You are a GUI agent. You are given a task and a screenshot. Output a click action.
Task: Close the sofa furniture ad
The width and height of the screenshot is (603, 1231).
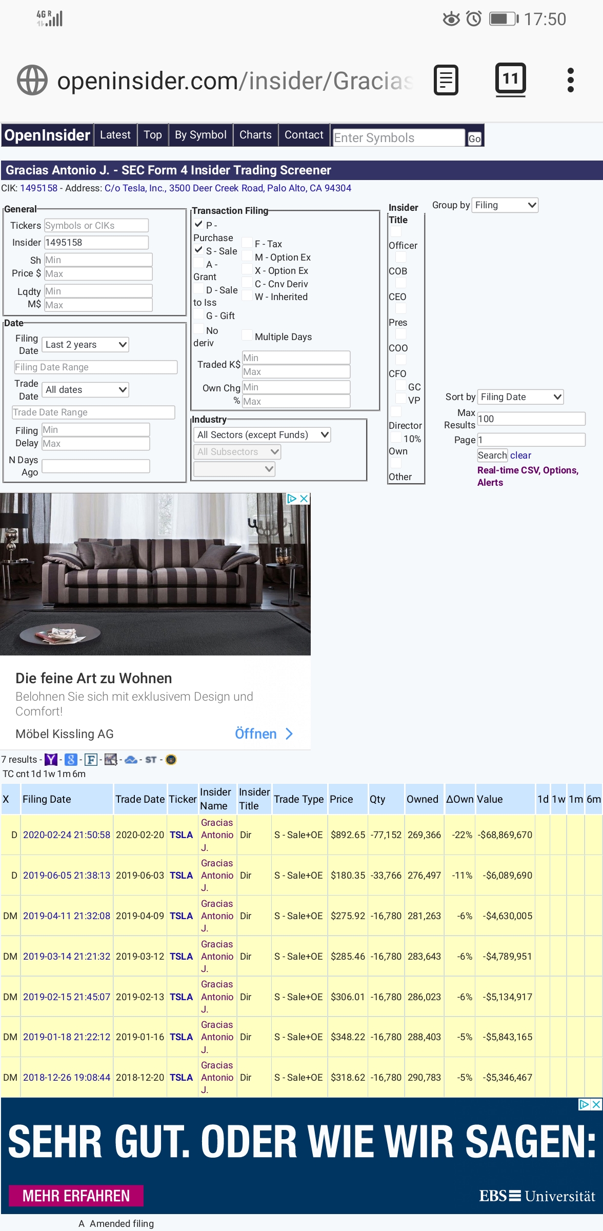[304, 499]
